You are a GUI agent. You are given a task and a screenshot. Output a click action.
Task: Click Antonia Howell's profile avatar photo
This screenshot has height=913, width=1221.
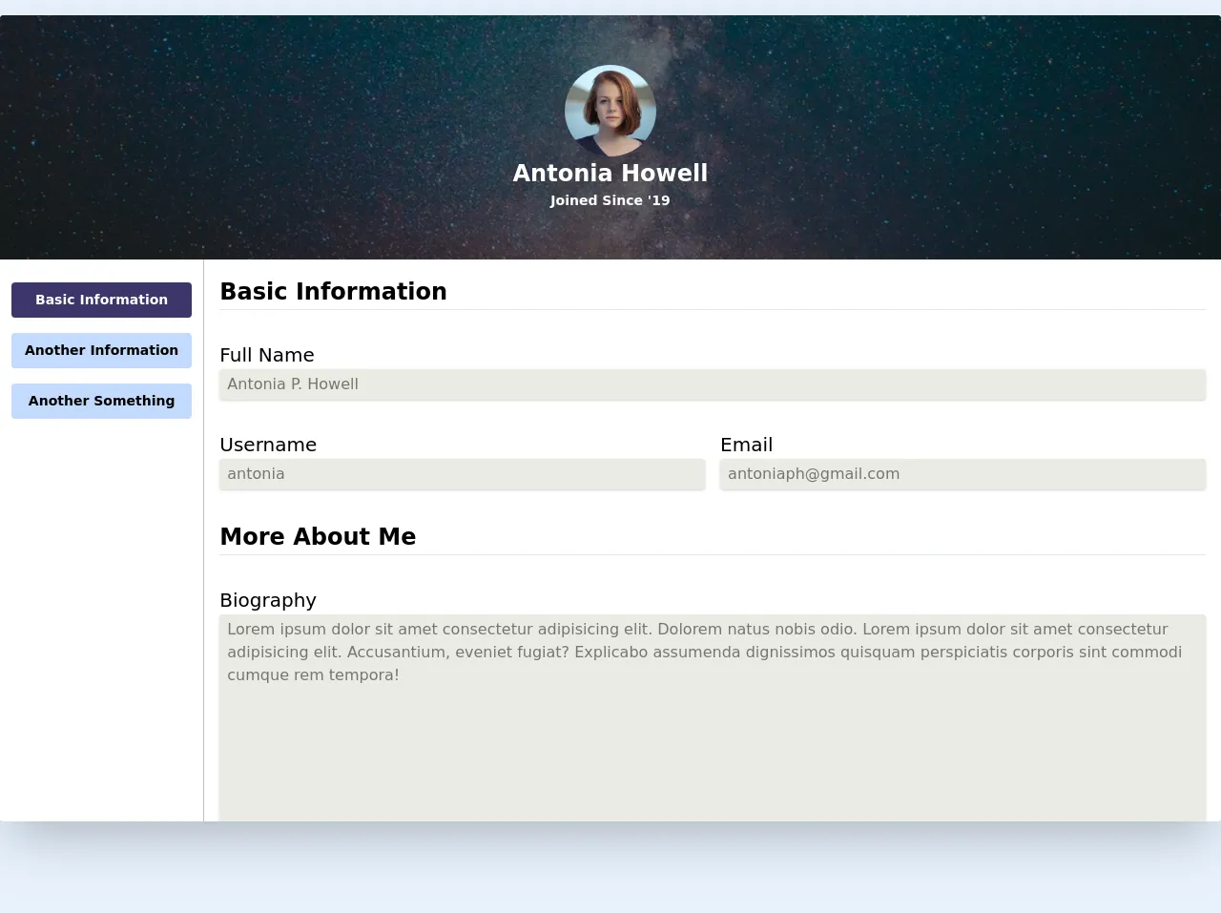click(x=610, y=111)
